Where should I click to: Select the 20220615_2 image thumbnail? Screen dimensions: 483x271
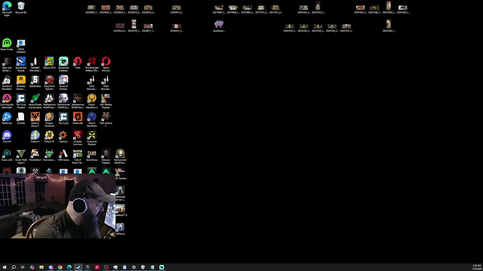pos(177,9)
